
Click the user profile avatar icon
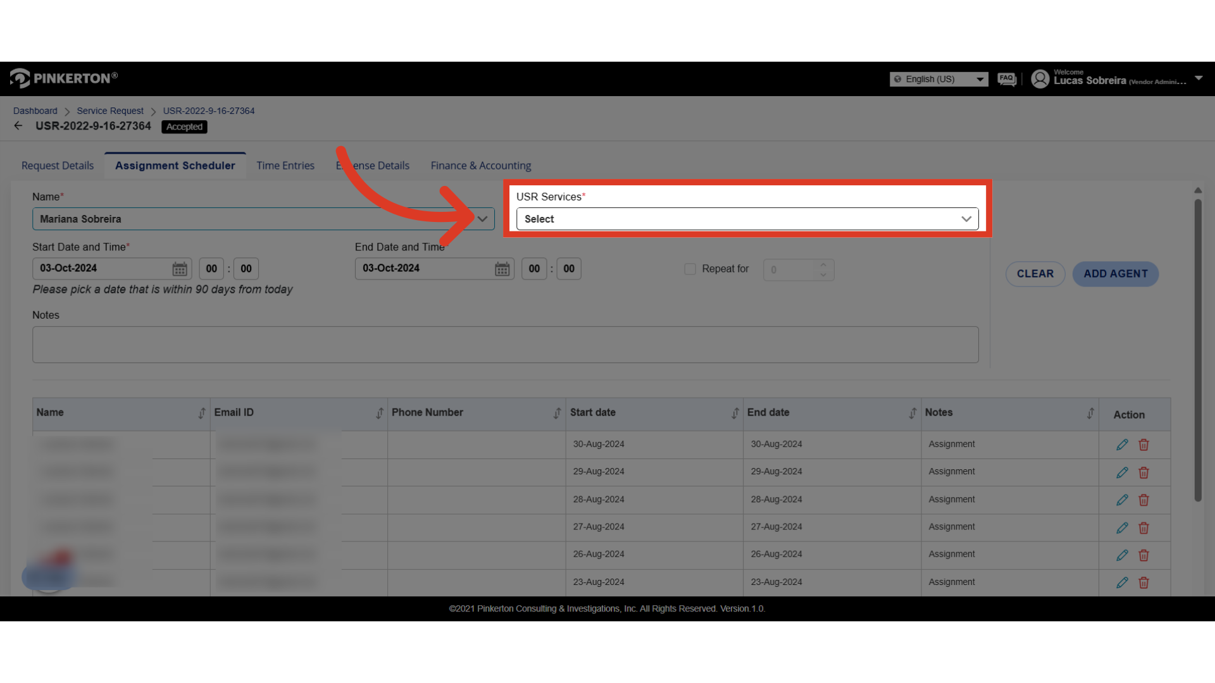pos(1040,79)
